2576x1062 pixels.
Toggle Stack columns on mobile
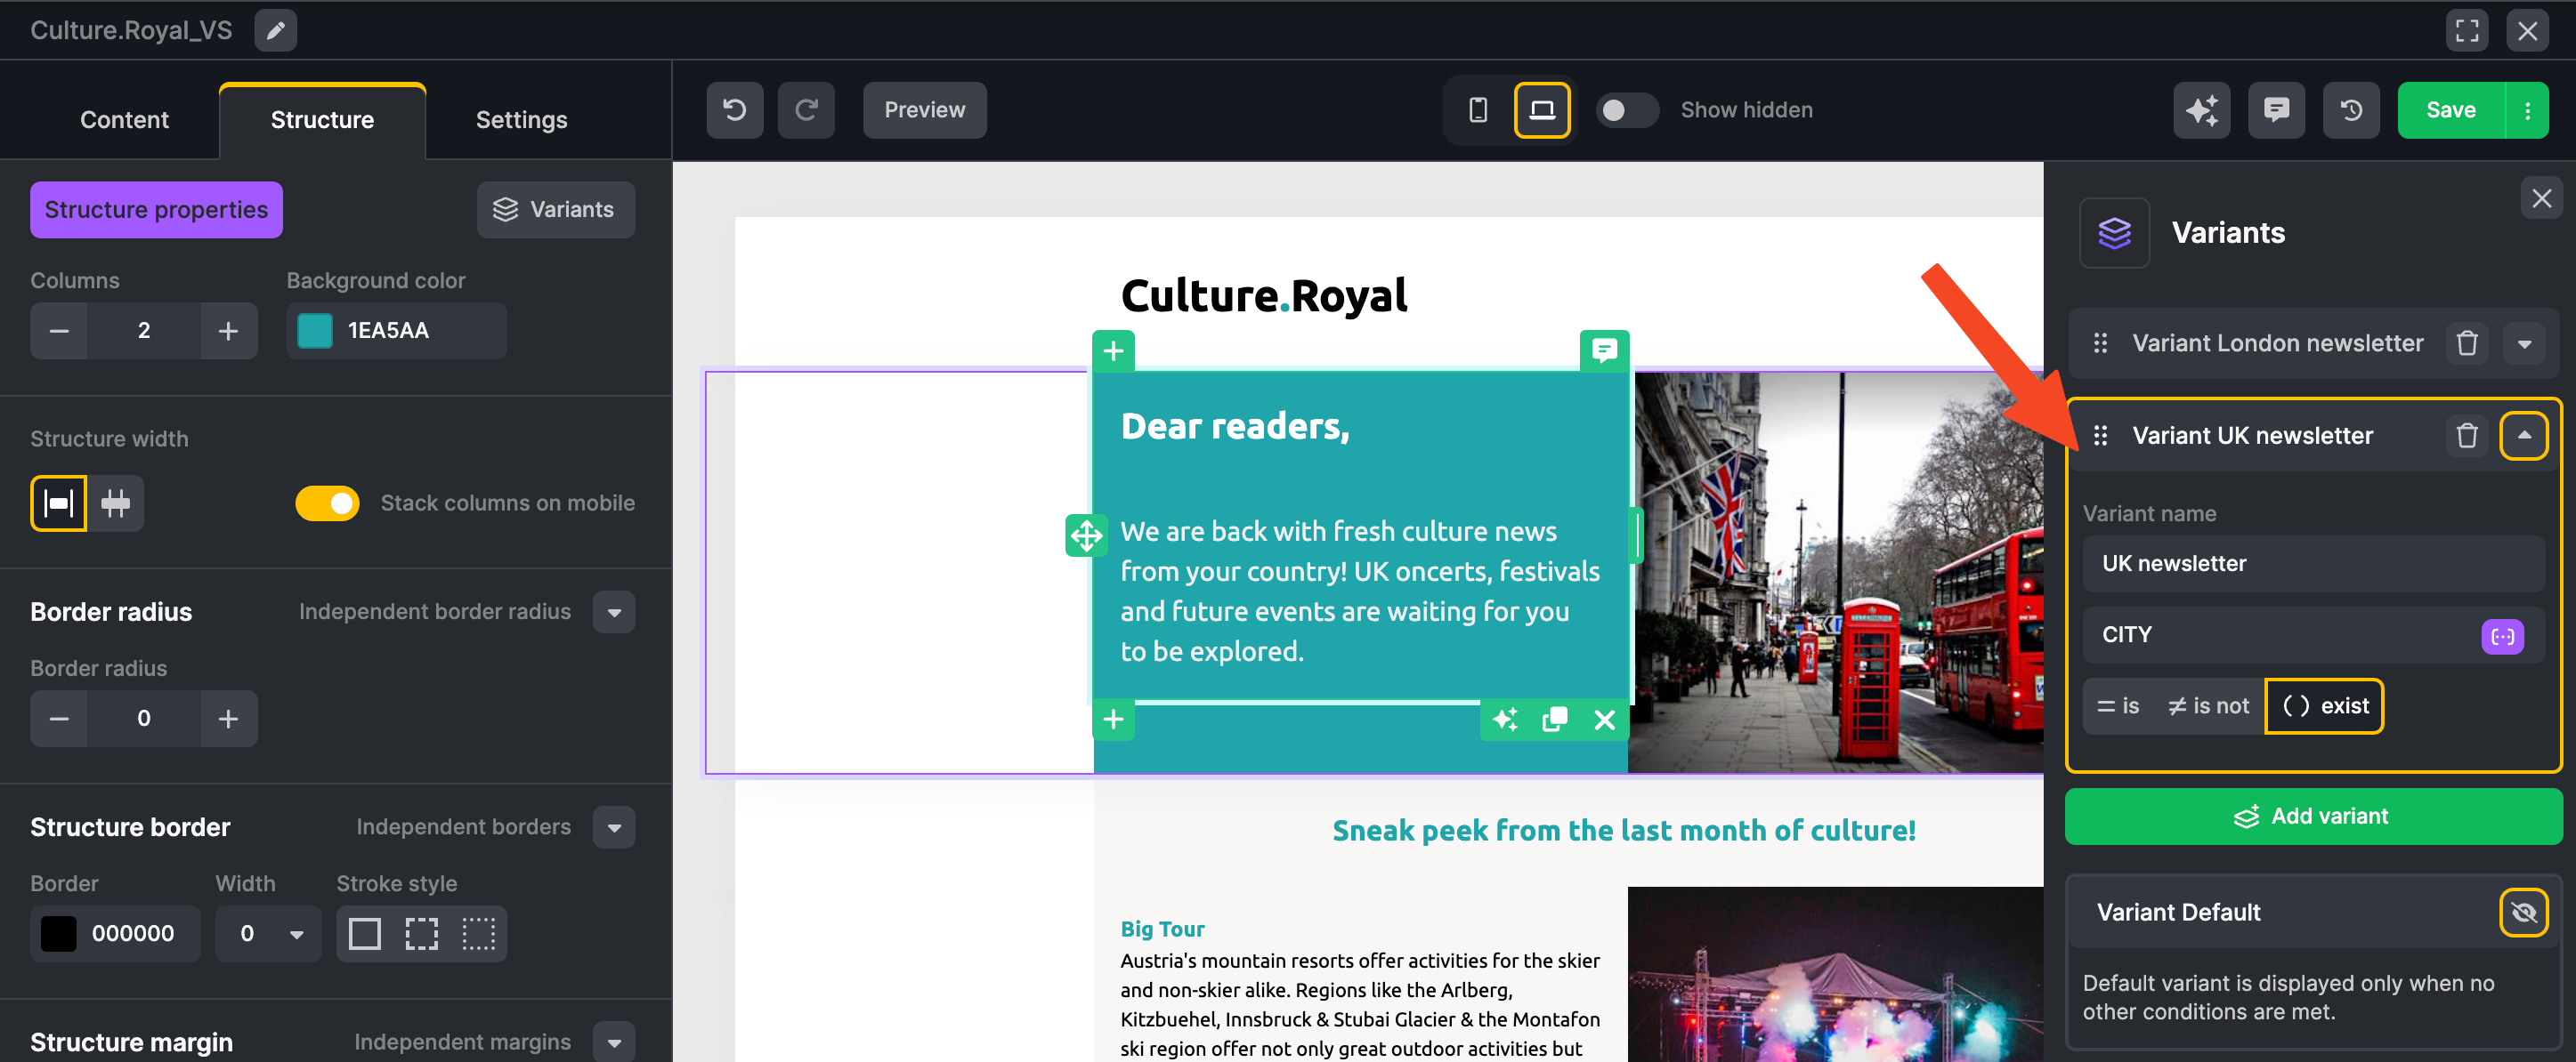tap(327, 503)
